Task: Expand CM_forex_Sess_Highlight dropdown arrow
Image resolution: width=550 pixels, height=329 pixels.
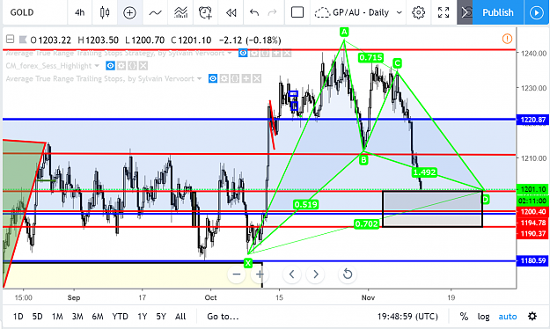Action: (97, 66)
